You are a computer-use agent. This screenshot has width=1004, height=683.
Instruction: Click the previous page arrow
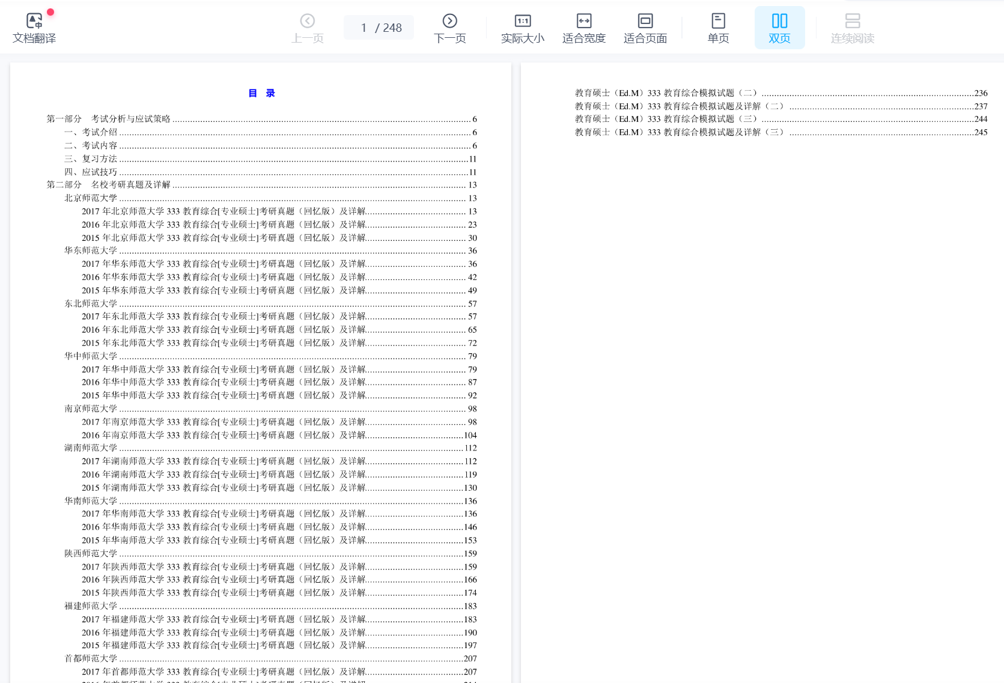[x=307, y=28]
